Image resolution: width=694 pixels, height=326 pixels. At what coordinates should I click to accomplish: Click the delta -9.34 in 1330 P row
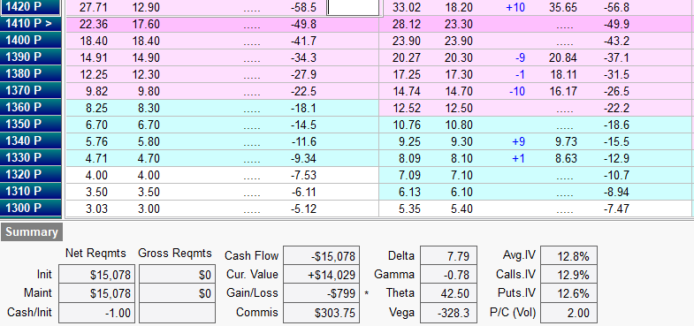(303, 159)
